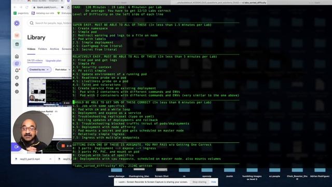Click terminal line '7: Relatively simple ingress'

99,134
